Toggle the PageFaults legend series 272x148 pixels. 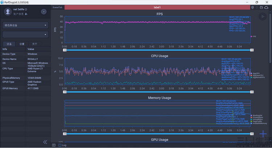[256, 121]
